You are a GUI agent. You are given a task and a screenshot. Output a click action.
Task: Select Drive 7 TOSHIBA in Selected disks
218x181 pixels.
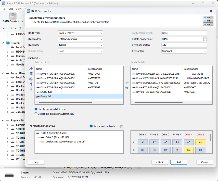79,74
